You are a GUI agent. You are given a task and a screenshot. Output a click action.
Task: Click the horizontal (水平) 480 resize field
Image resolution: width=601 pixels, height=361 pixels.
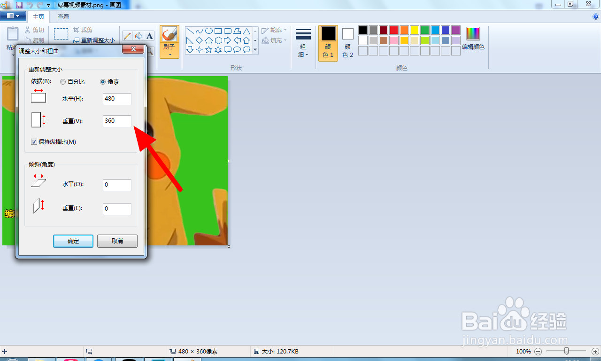117,99
